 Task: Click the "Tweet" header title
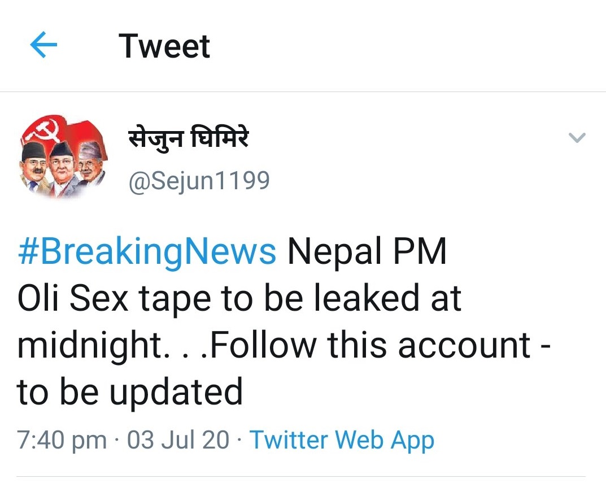click(164, 46)
